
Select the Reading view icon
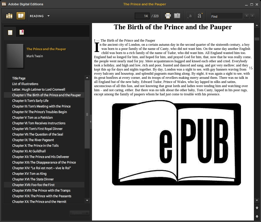[21, 16]
